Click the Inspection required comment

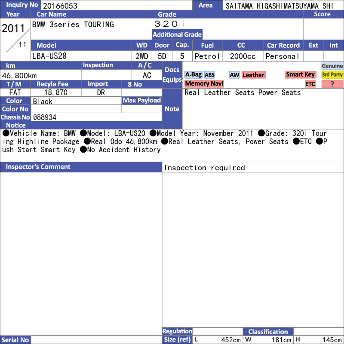205,168
